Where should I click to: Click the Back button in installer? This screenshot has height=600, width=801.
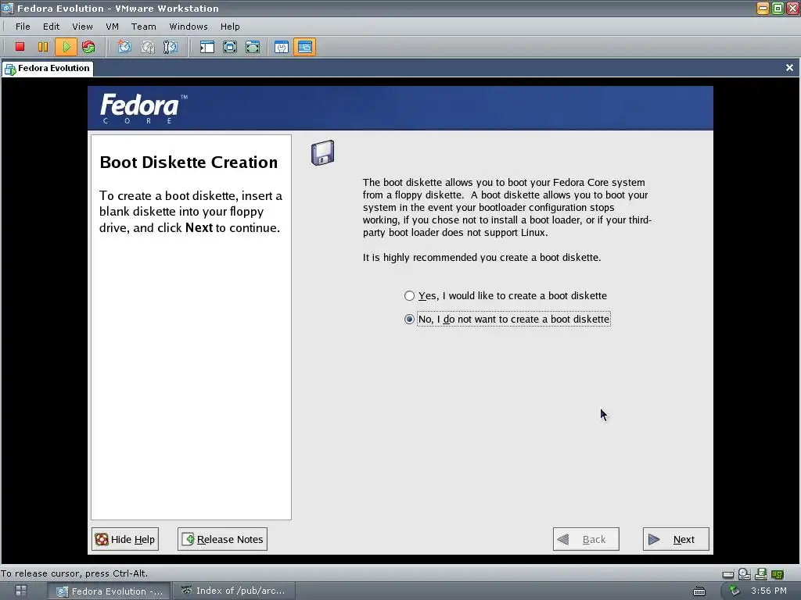tap(586, 539)
